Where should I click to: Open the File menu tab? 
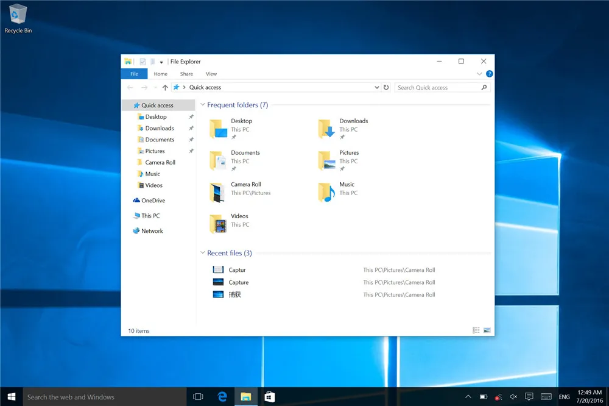click(134, 74)
